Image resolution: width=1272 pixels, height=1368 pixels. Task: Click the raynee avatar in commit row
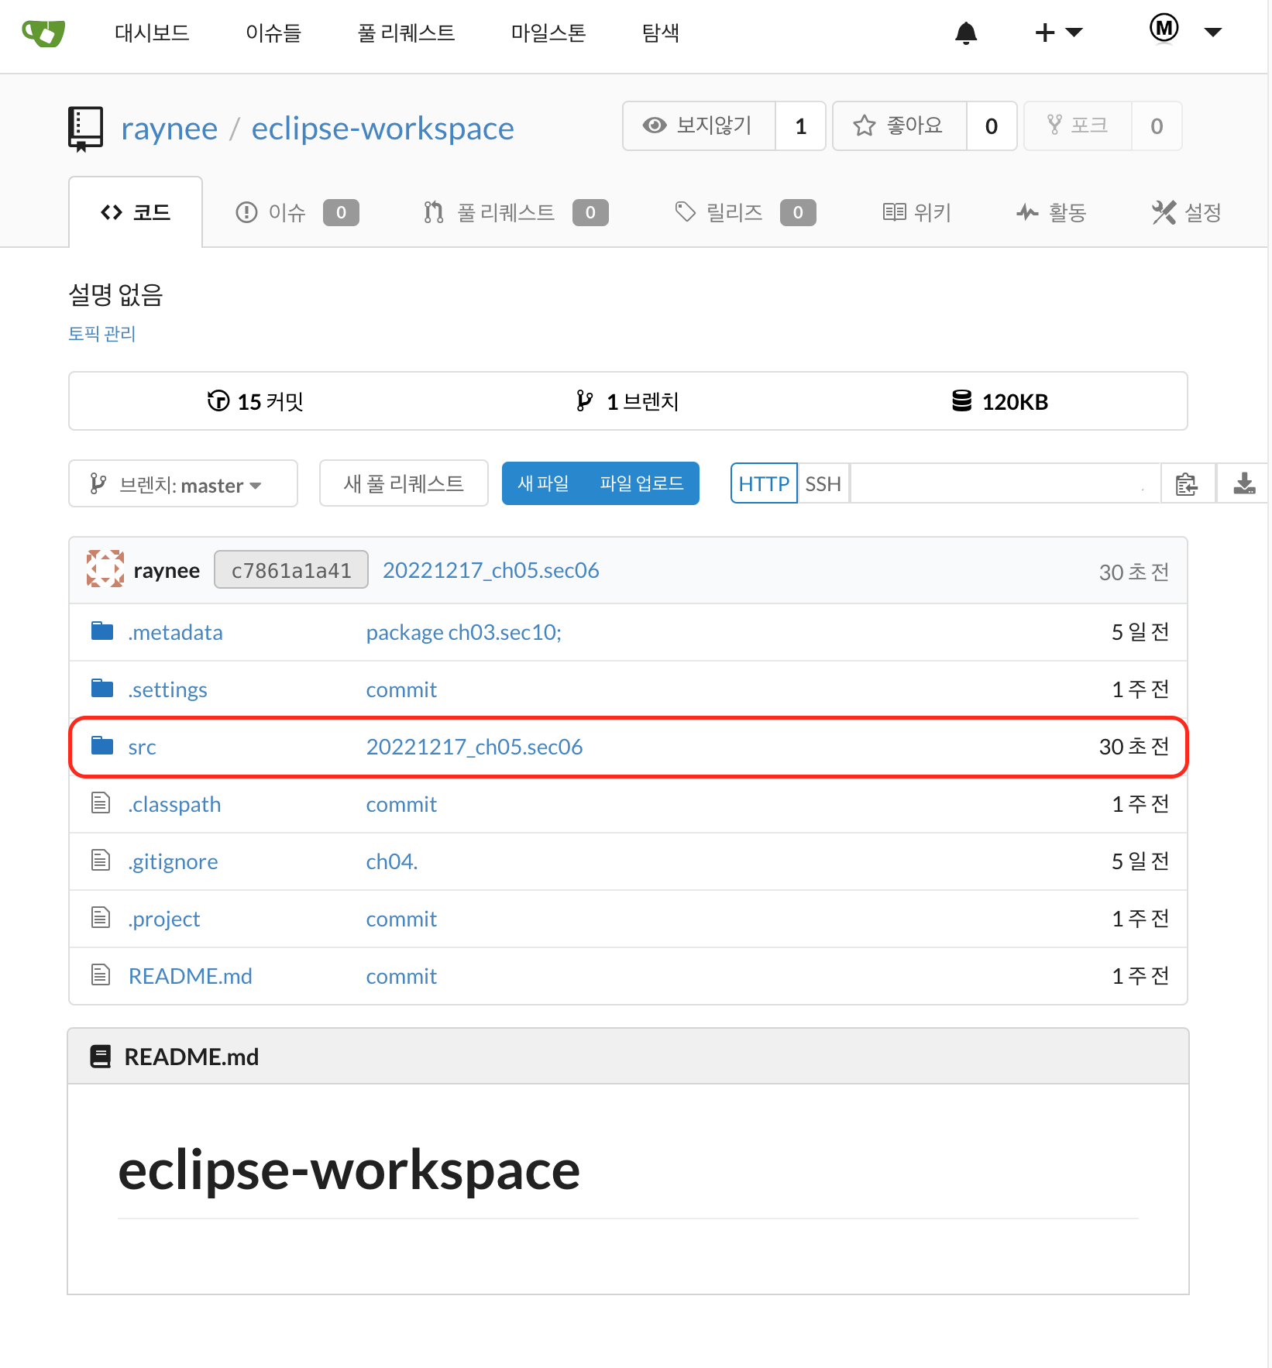click(105, 569)
